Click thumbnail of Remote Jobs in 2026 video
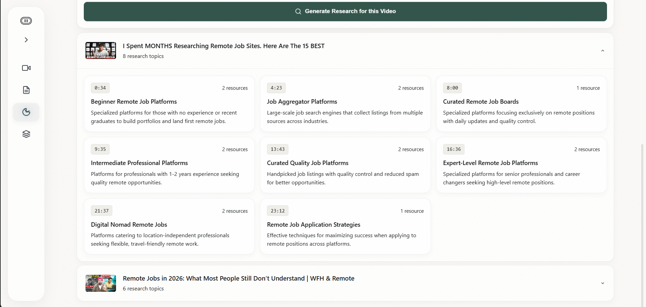646x307 pixels. pyautogui.click(x=101, y=283)
